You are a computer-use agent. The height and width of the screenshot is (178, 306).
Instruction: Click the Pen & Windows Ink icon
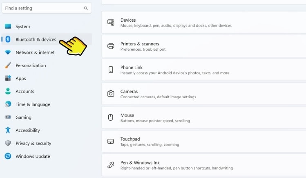[x=111, y=165]
